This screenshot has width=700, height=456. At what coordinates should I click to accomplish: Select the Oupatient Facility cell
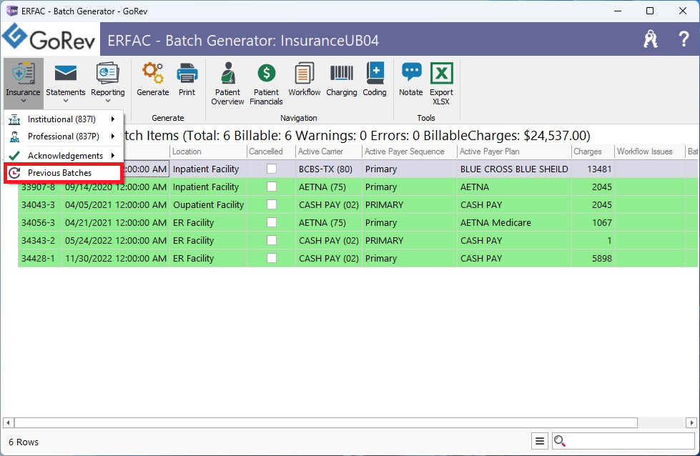click(x=208, y=205)
